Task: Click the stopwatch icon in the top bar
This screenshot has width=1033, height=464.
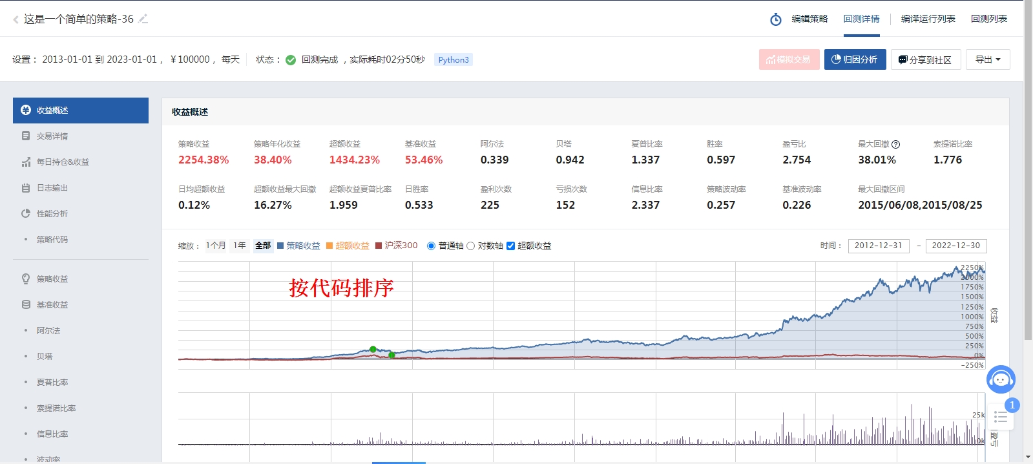Action: (x=775, y=19)
